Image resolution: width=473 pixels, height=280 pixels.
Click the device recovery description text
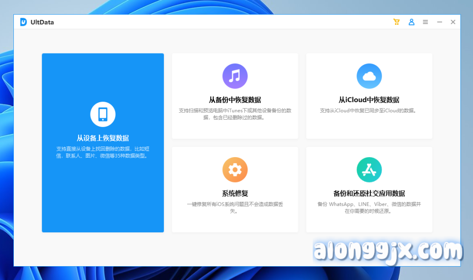[103, 152]
